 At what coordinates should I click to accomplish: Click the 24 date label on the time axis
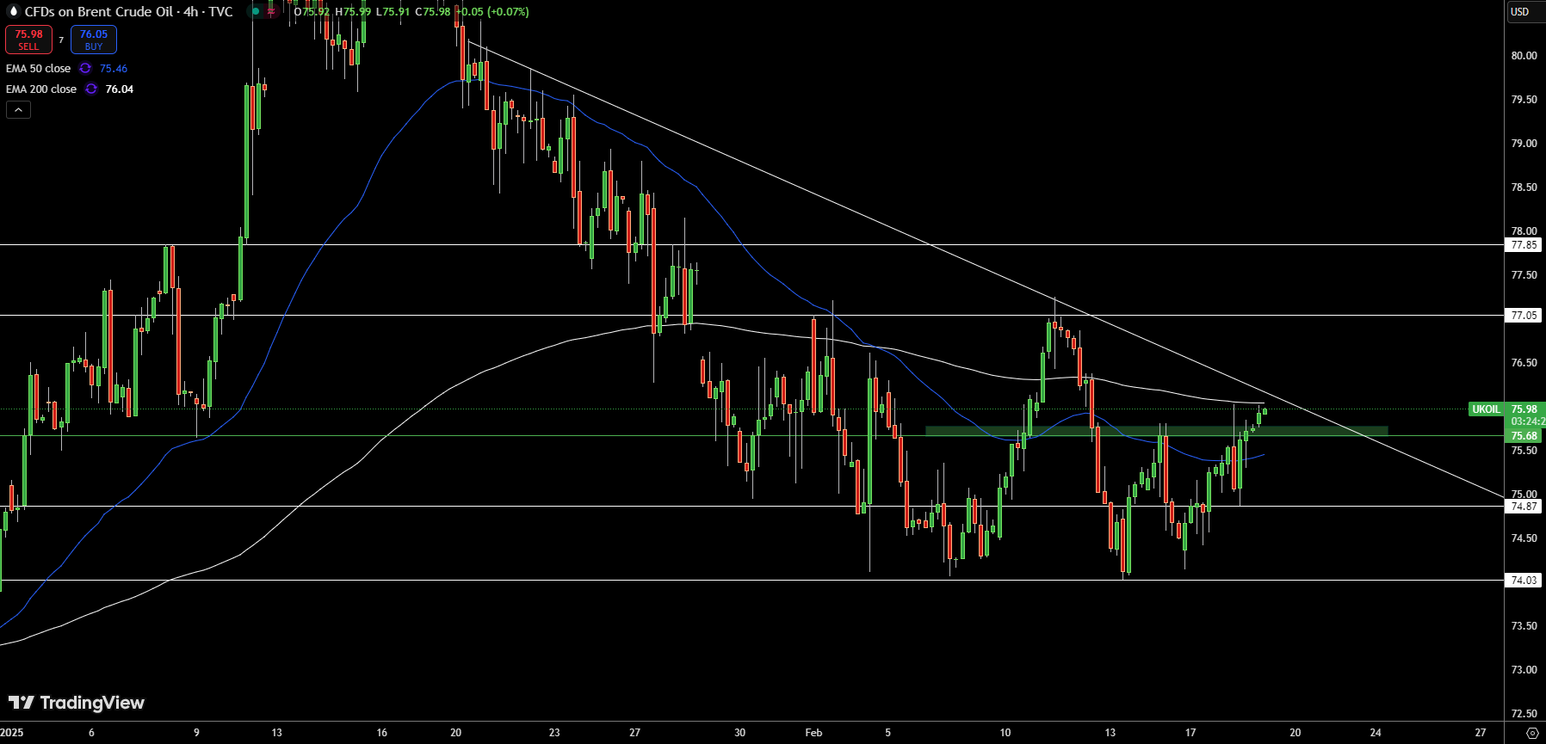tap(1376, 733)
